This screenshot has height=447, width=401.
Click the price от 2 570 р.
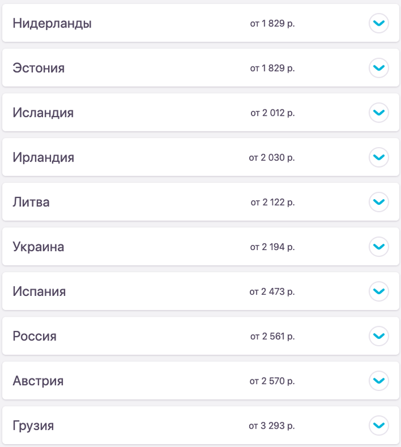coord(272,381)
